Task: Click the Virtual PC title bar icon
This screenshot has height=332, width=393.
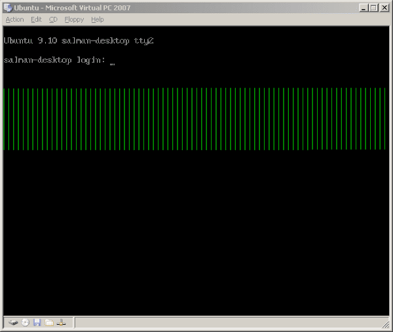Action: coord(8,8)
